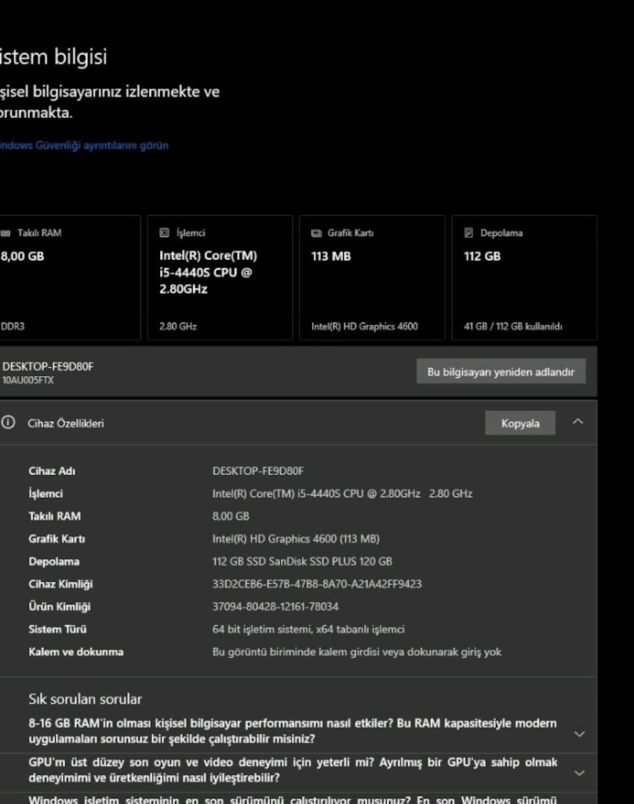The height and width of the screenshot is (804, 634).
Task: Click the 'Sık sorulan sorular' heading
Action: (85, 699)
